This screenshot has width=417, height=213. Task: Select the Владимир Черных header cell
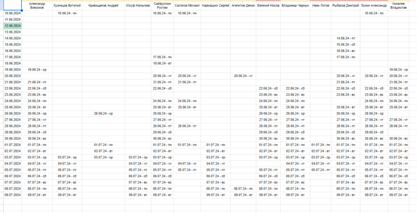pyautogui.click(x=295, y=6)
